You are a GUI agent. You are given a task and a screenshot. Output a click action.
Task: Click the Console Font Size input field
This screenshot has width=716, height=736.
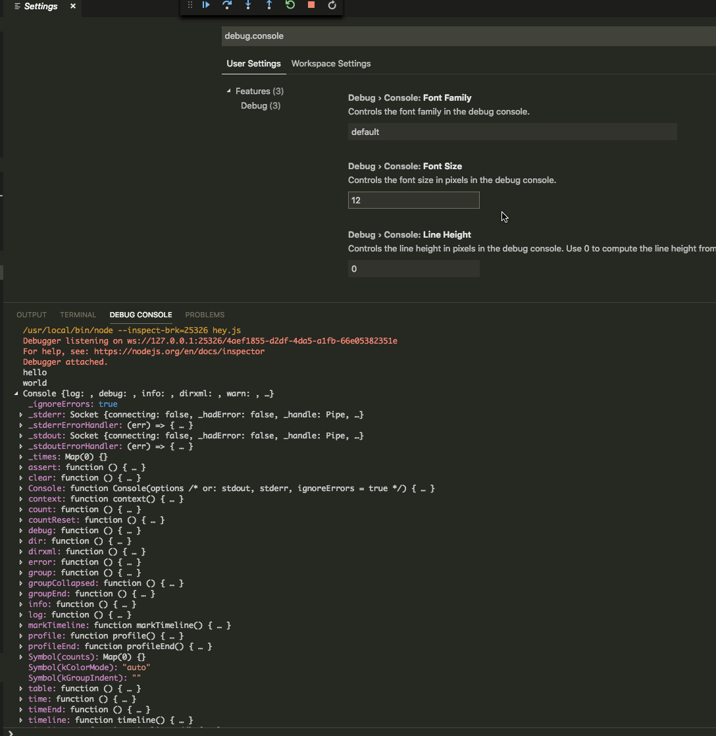click(413, 200)
